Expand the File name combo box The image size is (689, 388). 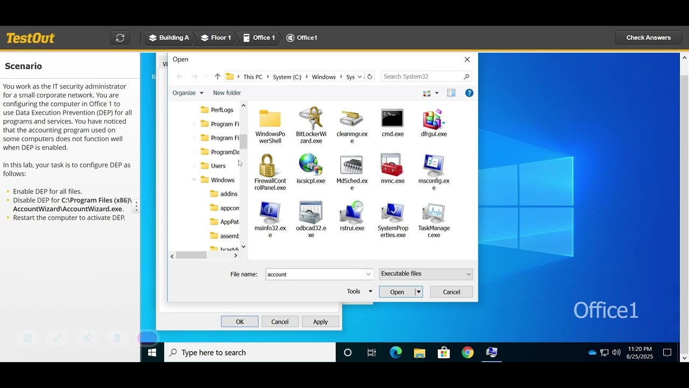368,274
